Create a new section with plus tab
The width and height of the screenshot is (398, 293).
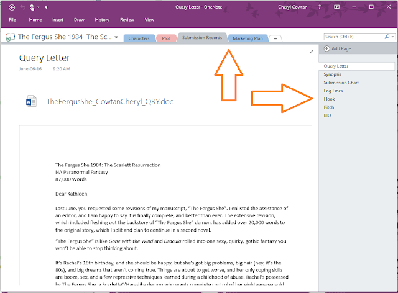[275, 38]
